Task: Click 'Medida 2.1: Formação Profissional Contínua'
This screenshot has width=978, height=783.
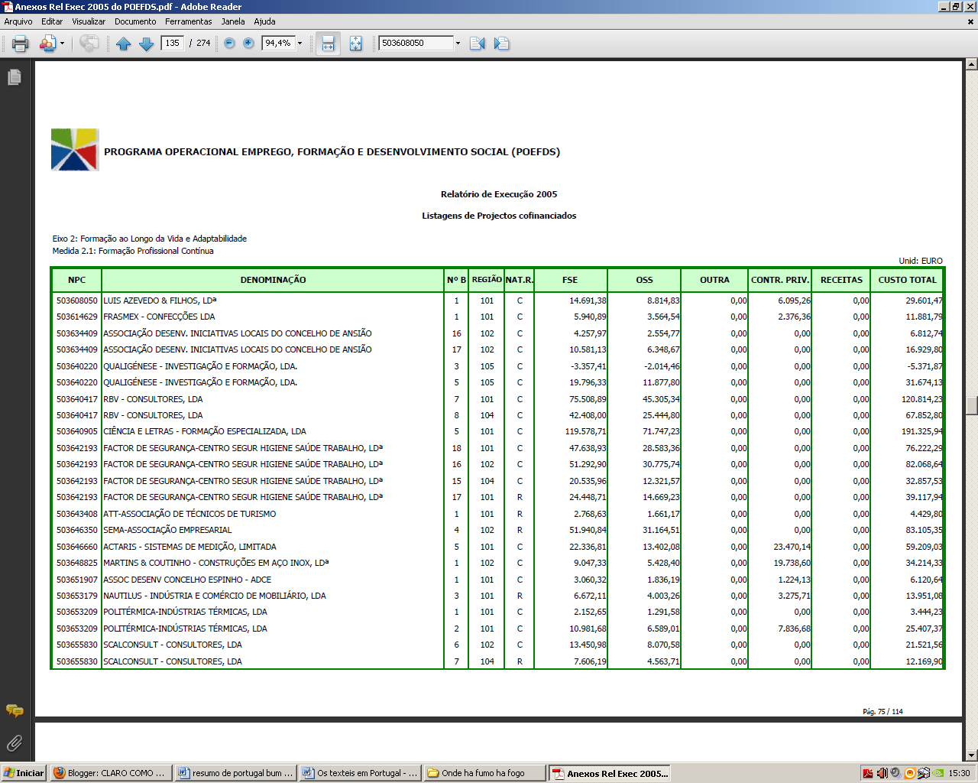Action: pos(133,251)
